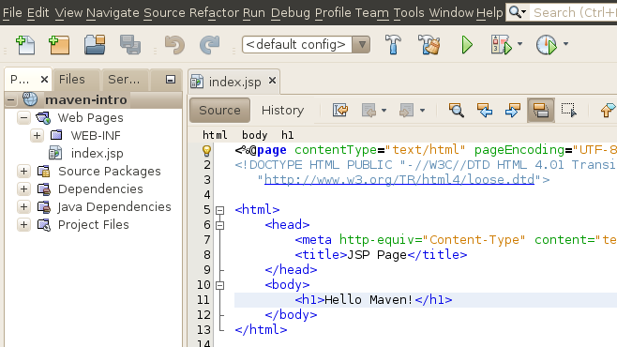Click the New Project icon
Image resolution: width=617 pixels, height=347 pixels.
pyautogui.click(x=59, y=44)
